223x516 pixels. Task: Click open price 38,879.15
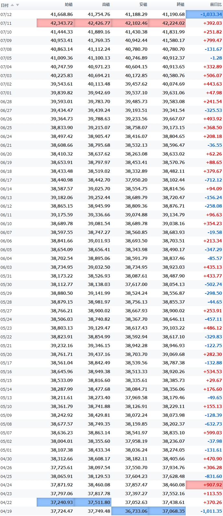click(x=62, y=302)
